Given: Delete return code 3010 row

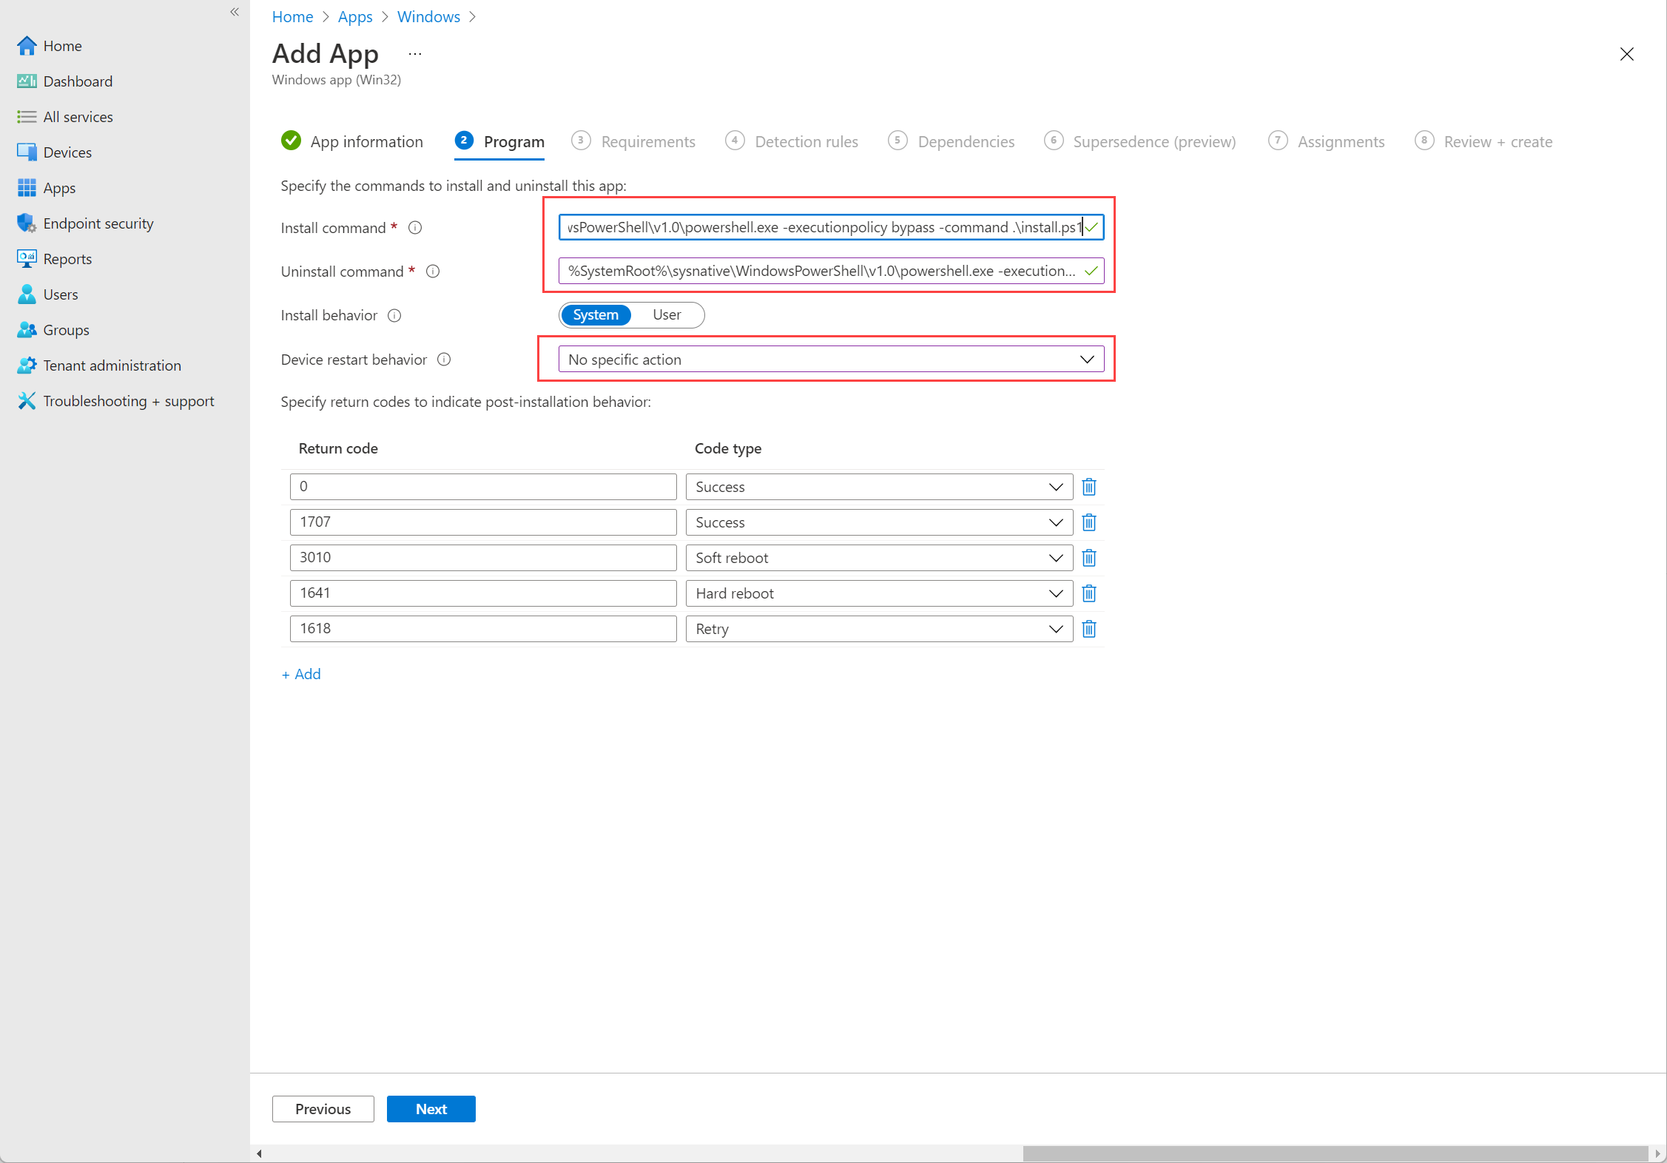Looking at the screenshot, I should pos(1089,558).
